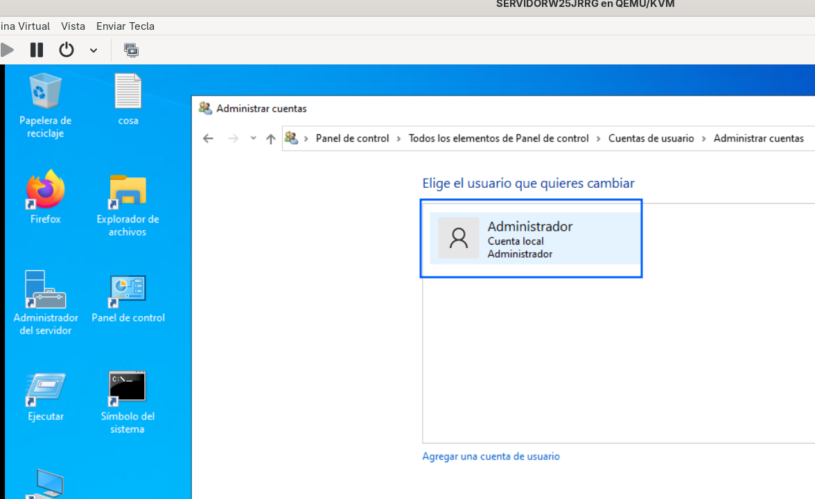Click the Administrar cuentas window title icon
This screenshot has height=499, width=815.
pos(205,108)
